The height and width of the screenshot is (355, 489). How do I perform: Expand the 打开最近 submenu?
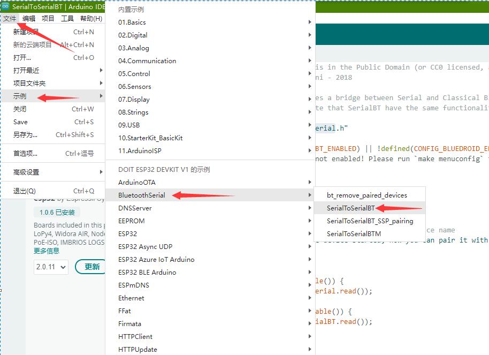54,70
